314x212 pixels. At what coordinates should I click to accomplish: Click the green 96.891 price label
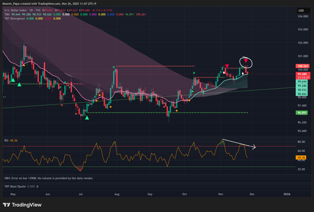(x=302, y=112)
